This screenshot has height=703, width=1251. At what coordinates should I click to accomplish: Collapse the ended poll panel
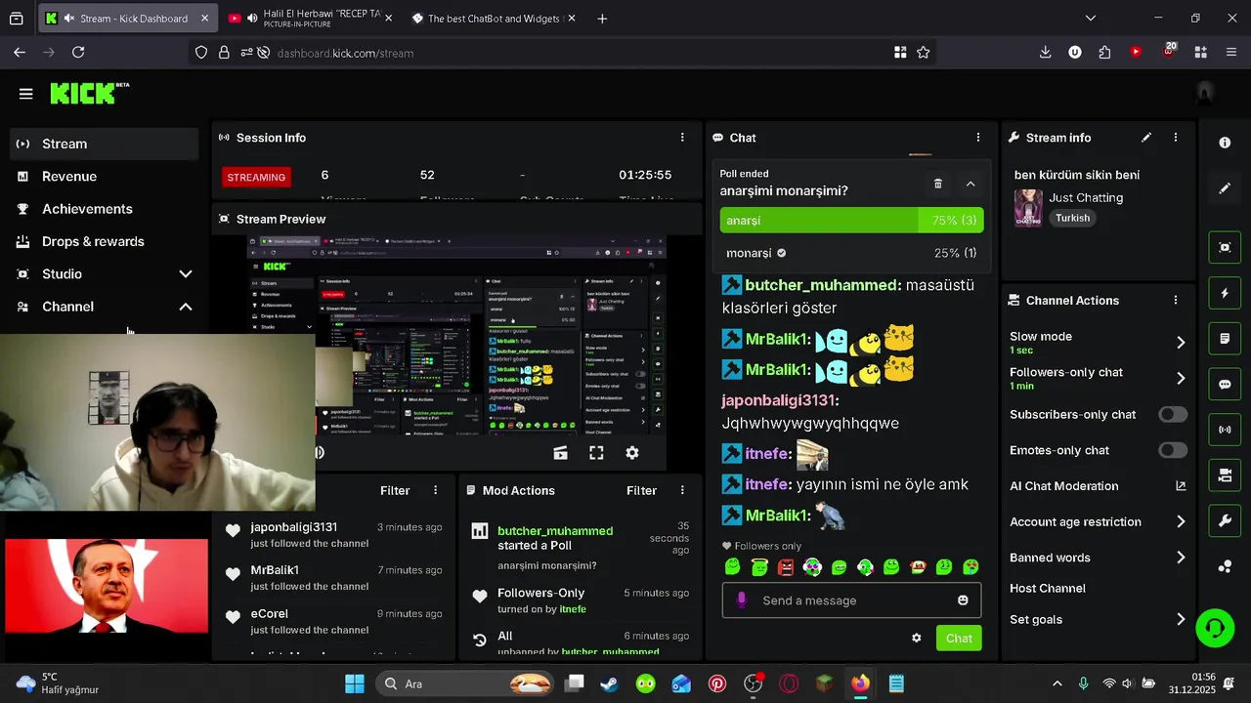pos(971,184)
